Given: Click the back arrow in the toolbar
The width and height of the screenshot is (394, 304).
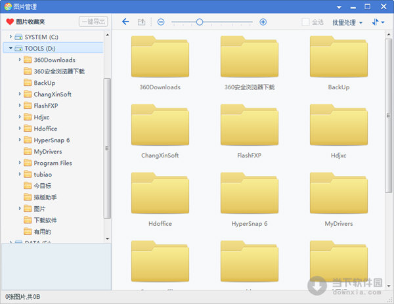Looking at the screenshot, I should (125, 22).
